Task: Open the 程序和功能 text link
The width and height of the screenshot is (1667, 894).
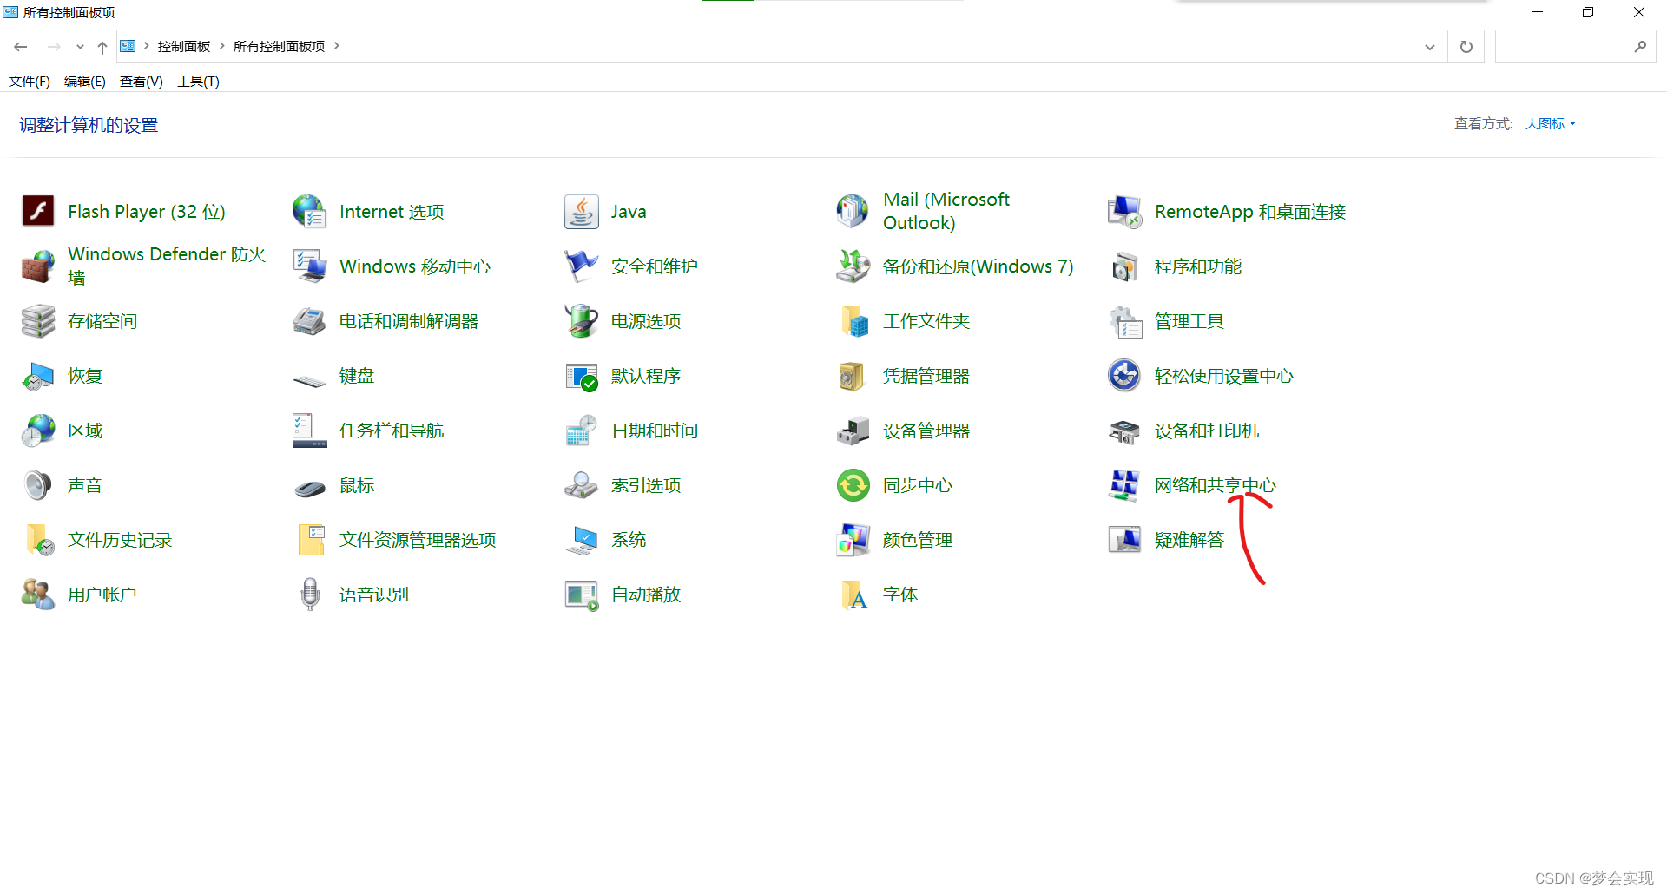Action: [x=1198, y=266]
